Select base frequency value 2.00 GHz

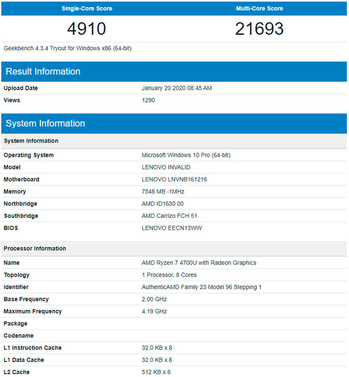point(154,299)
